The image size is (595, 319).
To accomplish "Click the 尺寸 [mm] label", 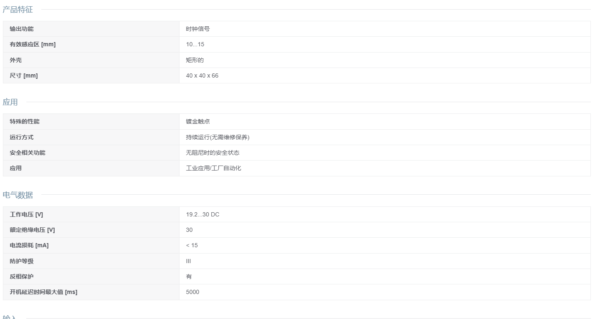I will [x=24, y=75].
